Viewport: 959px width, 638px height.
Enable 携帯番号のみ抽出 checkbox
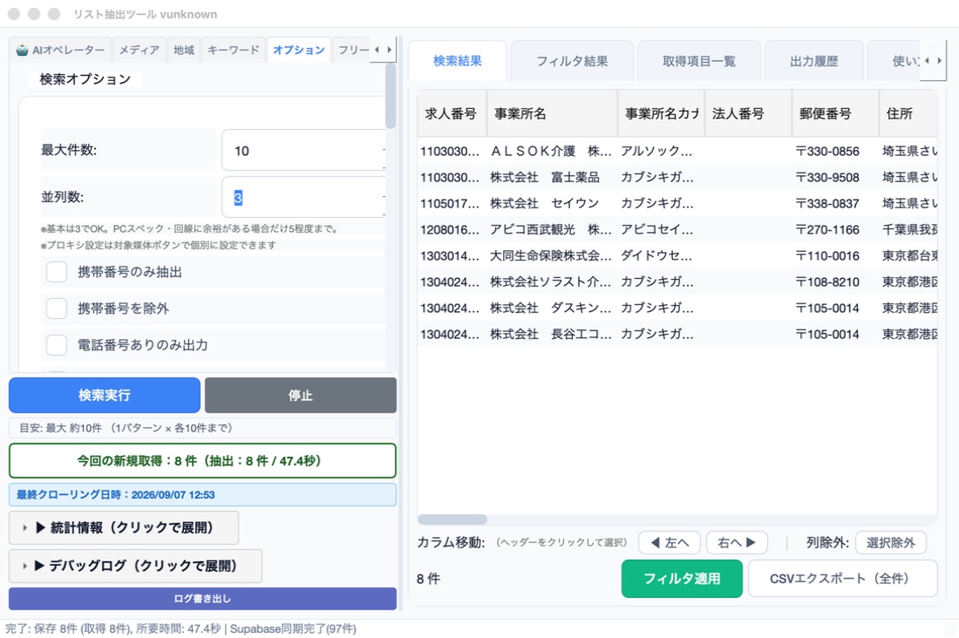point(57,272)
